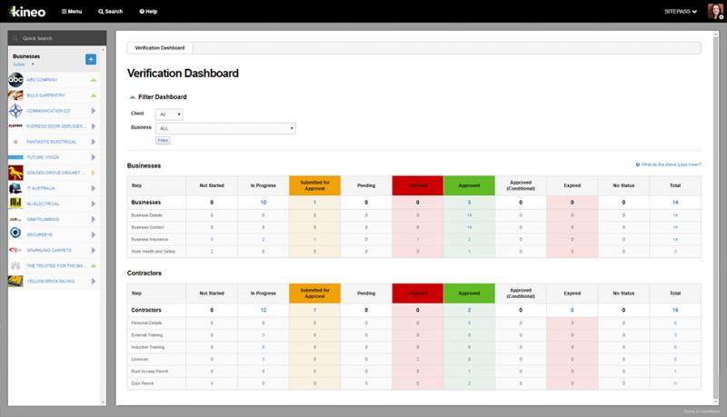Click the IT Australia logo icon
727x417 pixels.
15,188
